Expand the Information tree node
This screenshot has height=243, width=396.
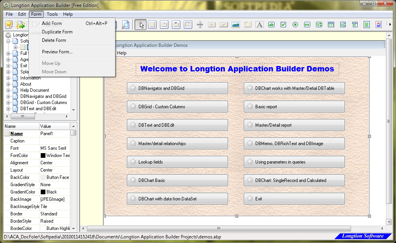(8, 78)
